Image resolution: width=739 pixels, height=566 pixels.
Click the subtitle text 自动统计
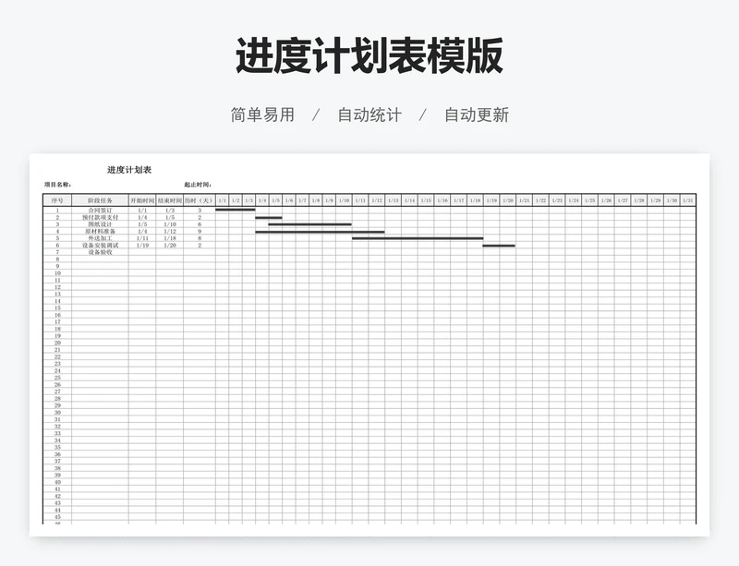coord(369,115)
